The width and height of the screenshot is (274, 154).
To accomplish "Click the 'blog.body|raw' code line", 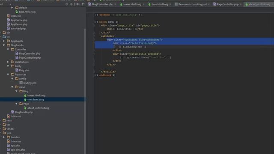I will click(x=132, y=47).
